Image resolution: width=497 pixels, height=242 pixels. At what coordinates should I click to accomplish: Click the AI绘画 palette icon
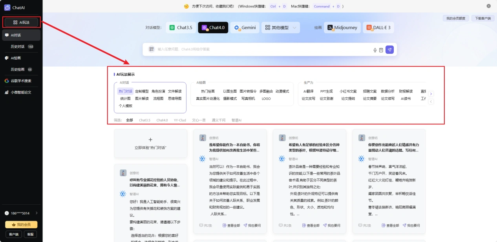click(x=7, y=58)
